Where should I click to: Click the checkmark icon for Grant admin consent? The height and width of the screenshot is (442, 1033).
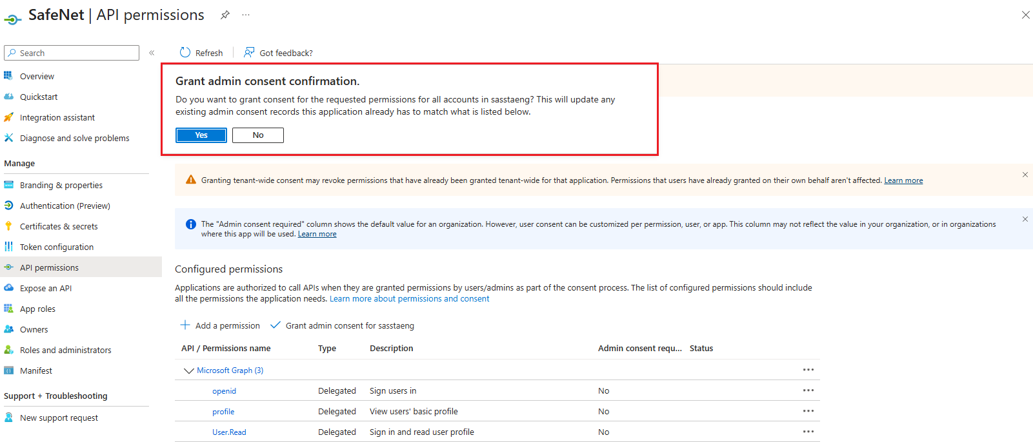pyautogui.click(x=276, y=325)
